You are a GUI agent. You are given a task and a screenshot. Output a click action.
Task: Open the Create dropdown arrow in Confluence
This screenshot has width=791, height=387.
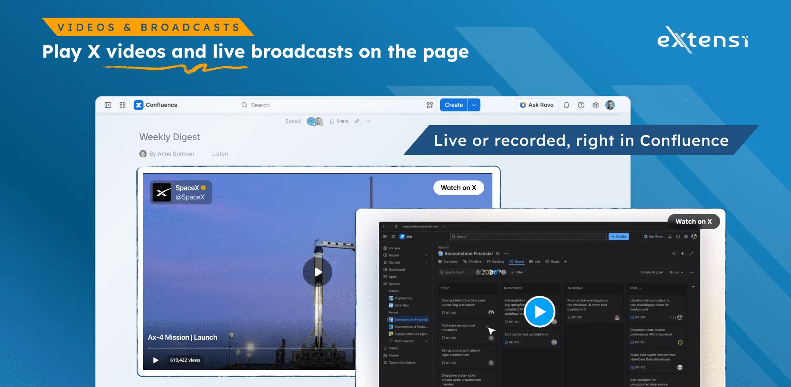[474, 105]
